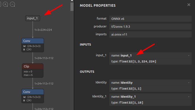Screen dimensions: 195x110
Task: Click the name: Identity row
Action: 150,83
